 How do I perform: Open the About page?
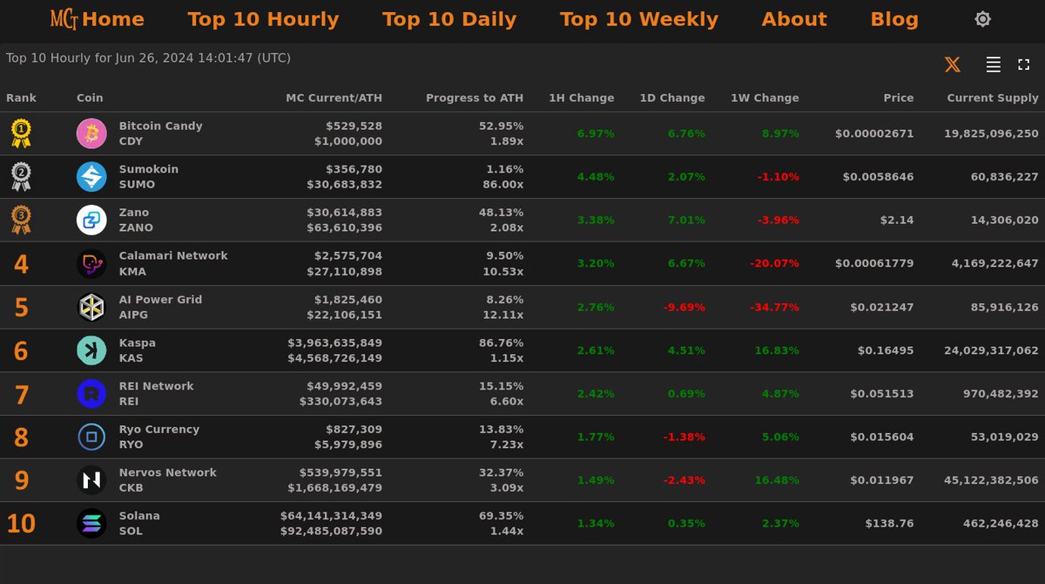[794, 19]
